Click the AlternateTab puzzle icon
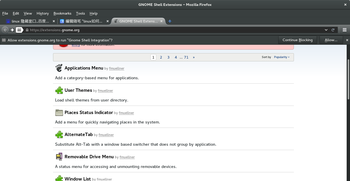 [x=59, y=134]
